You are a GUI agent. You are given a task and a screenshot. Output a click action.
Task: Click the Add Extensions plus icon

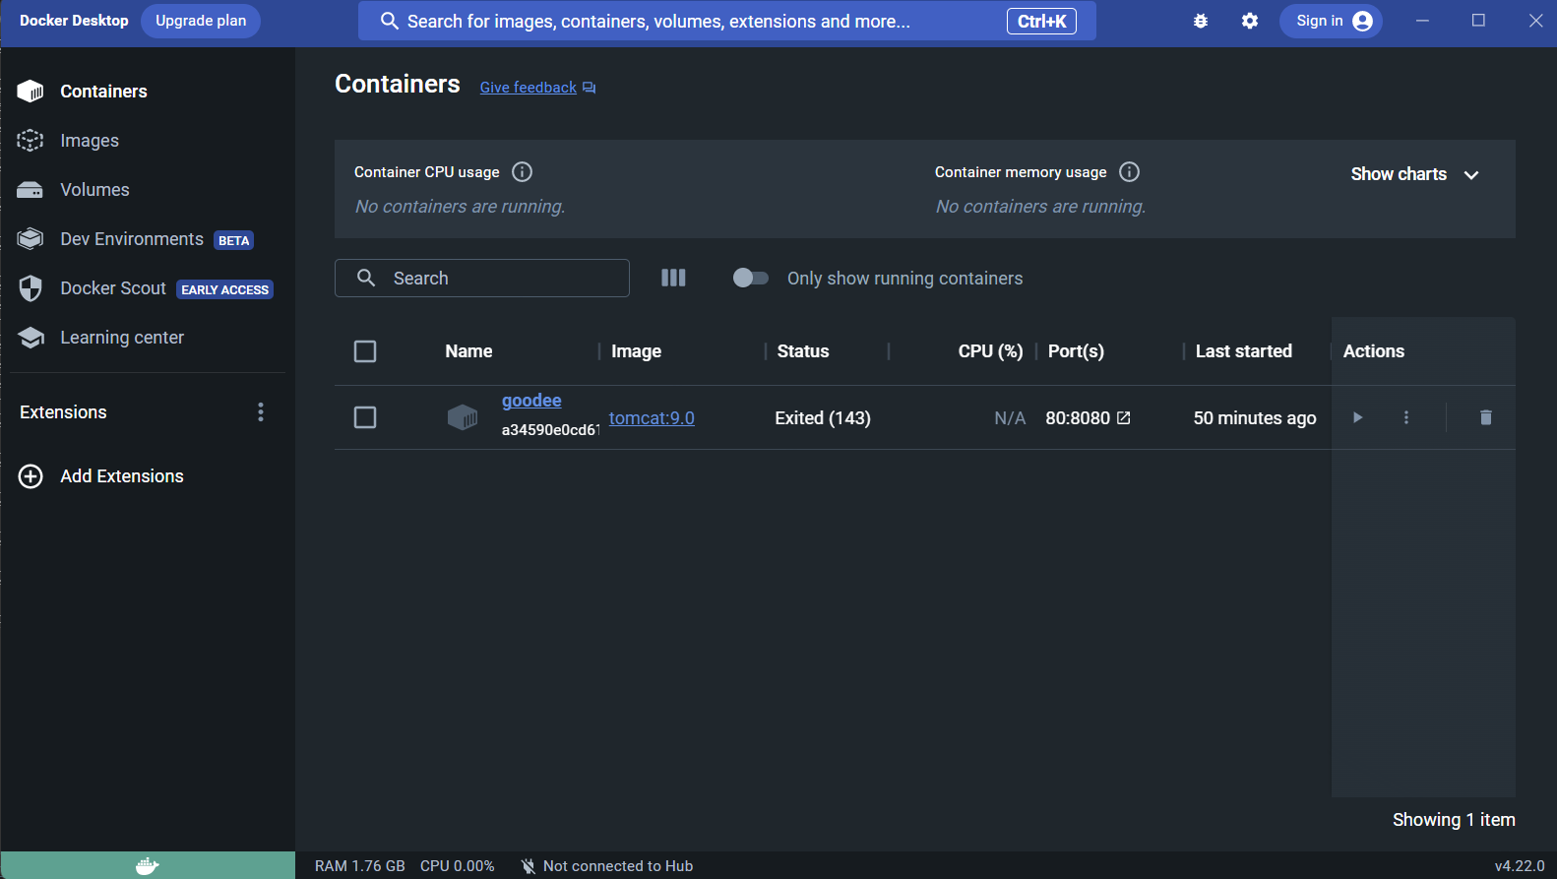click(x=31, y=476)
